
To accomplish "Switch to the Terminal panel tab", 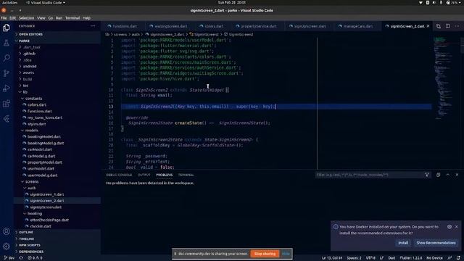I will click(x=186, y=175).
